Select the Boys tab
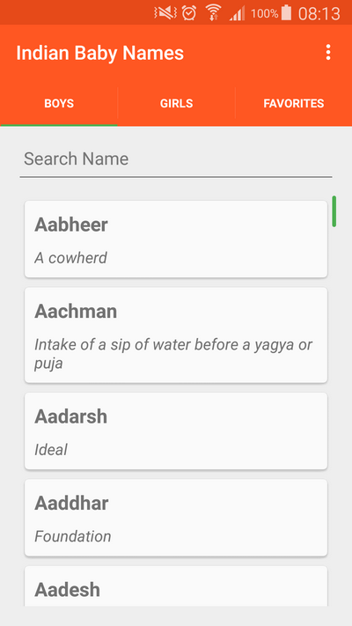The image size is (352, 626). tap(59, 103)
